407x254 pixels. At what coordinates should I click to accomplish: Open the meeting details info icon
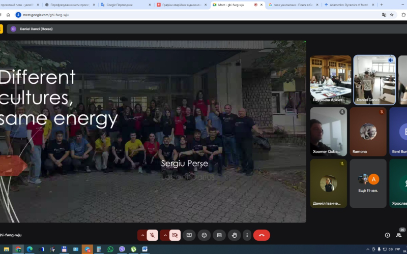tap(387, 235)
